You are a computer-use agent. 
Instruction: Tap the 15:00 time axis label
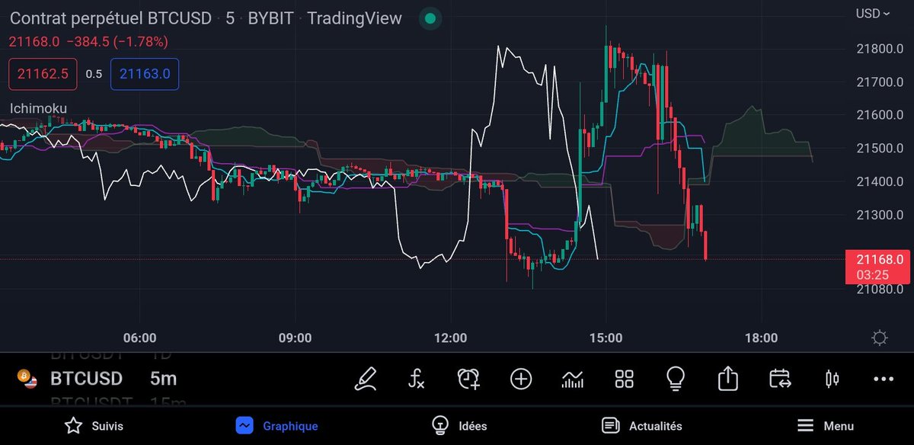pos(606,338)
